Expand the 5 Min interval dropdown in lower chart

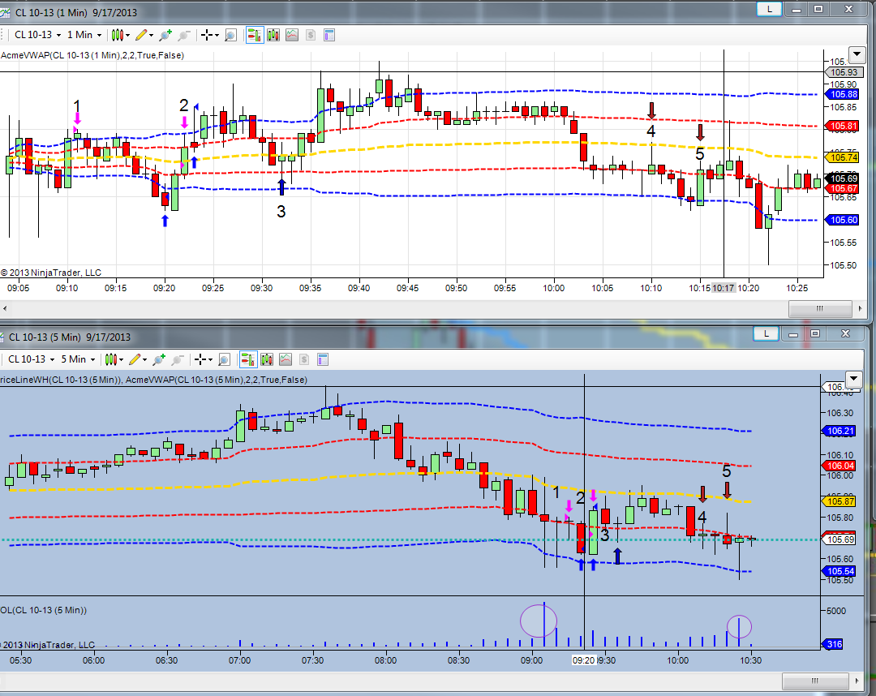pyautogui.click(x=78, y=359)
